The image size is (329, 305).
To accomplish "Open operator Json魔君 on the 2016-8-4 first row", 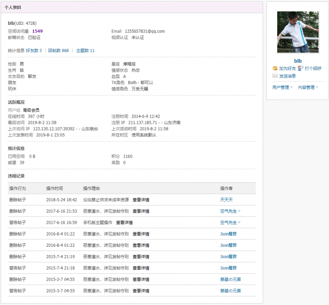I will pos(228,234).
